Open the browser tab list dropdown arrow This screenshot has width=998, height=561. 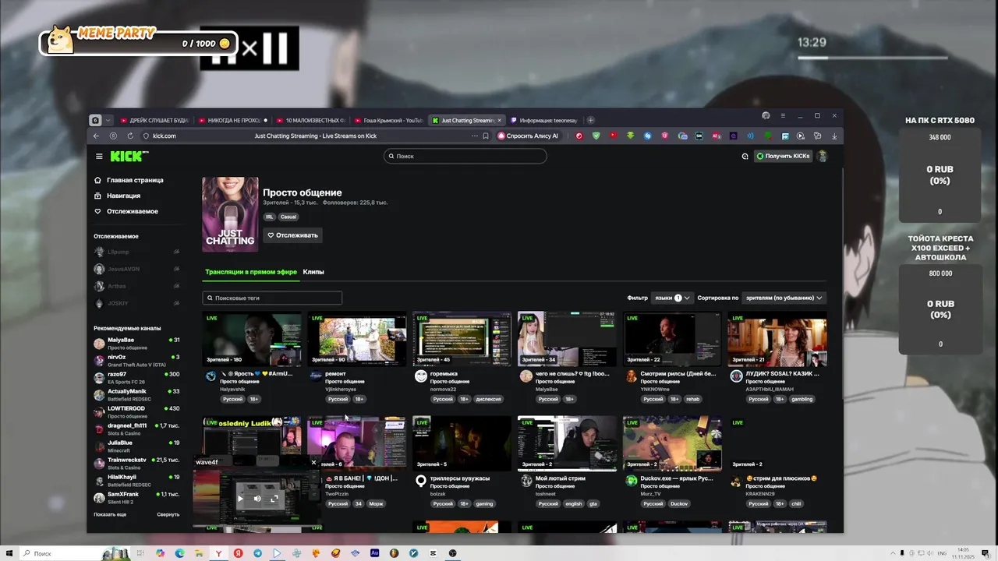(x=108, y=120)
